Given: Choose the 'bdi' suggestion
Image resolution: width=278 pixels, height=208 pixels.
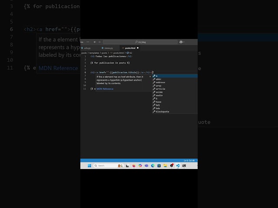Looking at the screenshot, I should (x=175, y=105).
